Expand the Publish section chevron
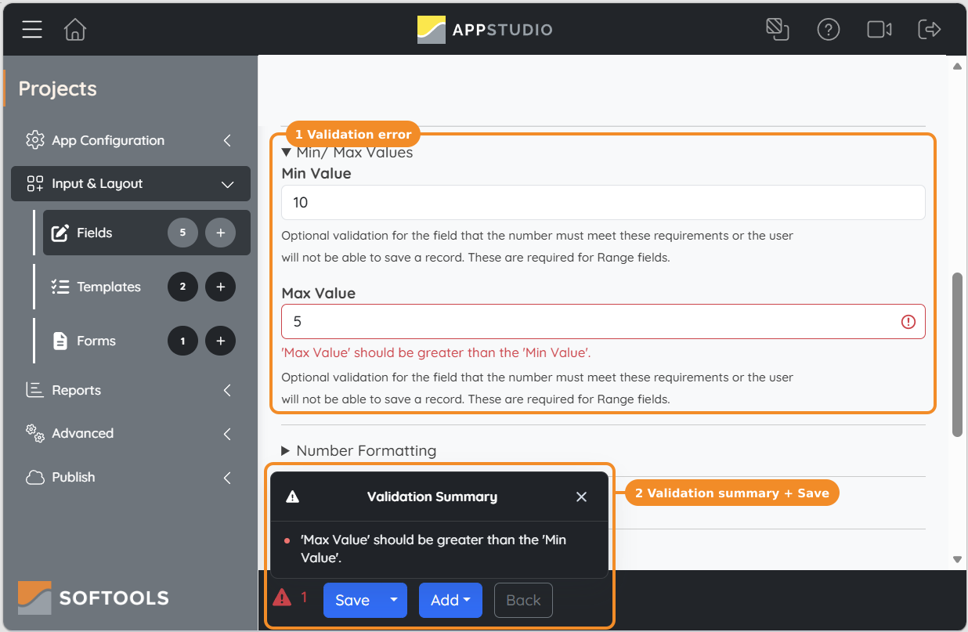 coord(227,477)
